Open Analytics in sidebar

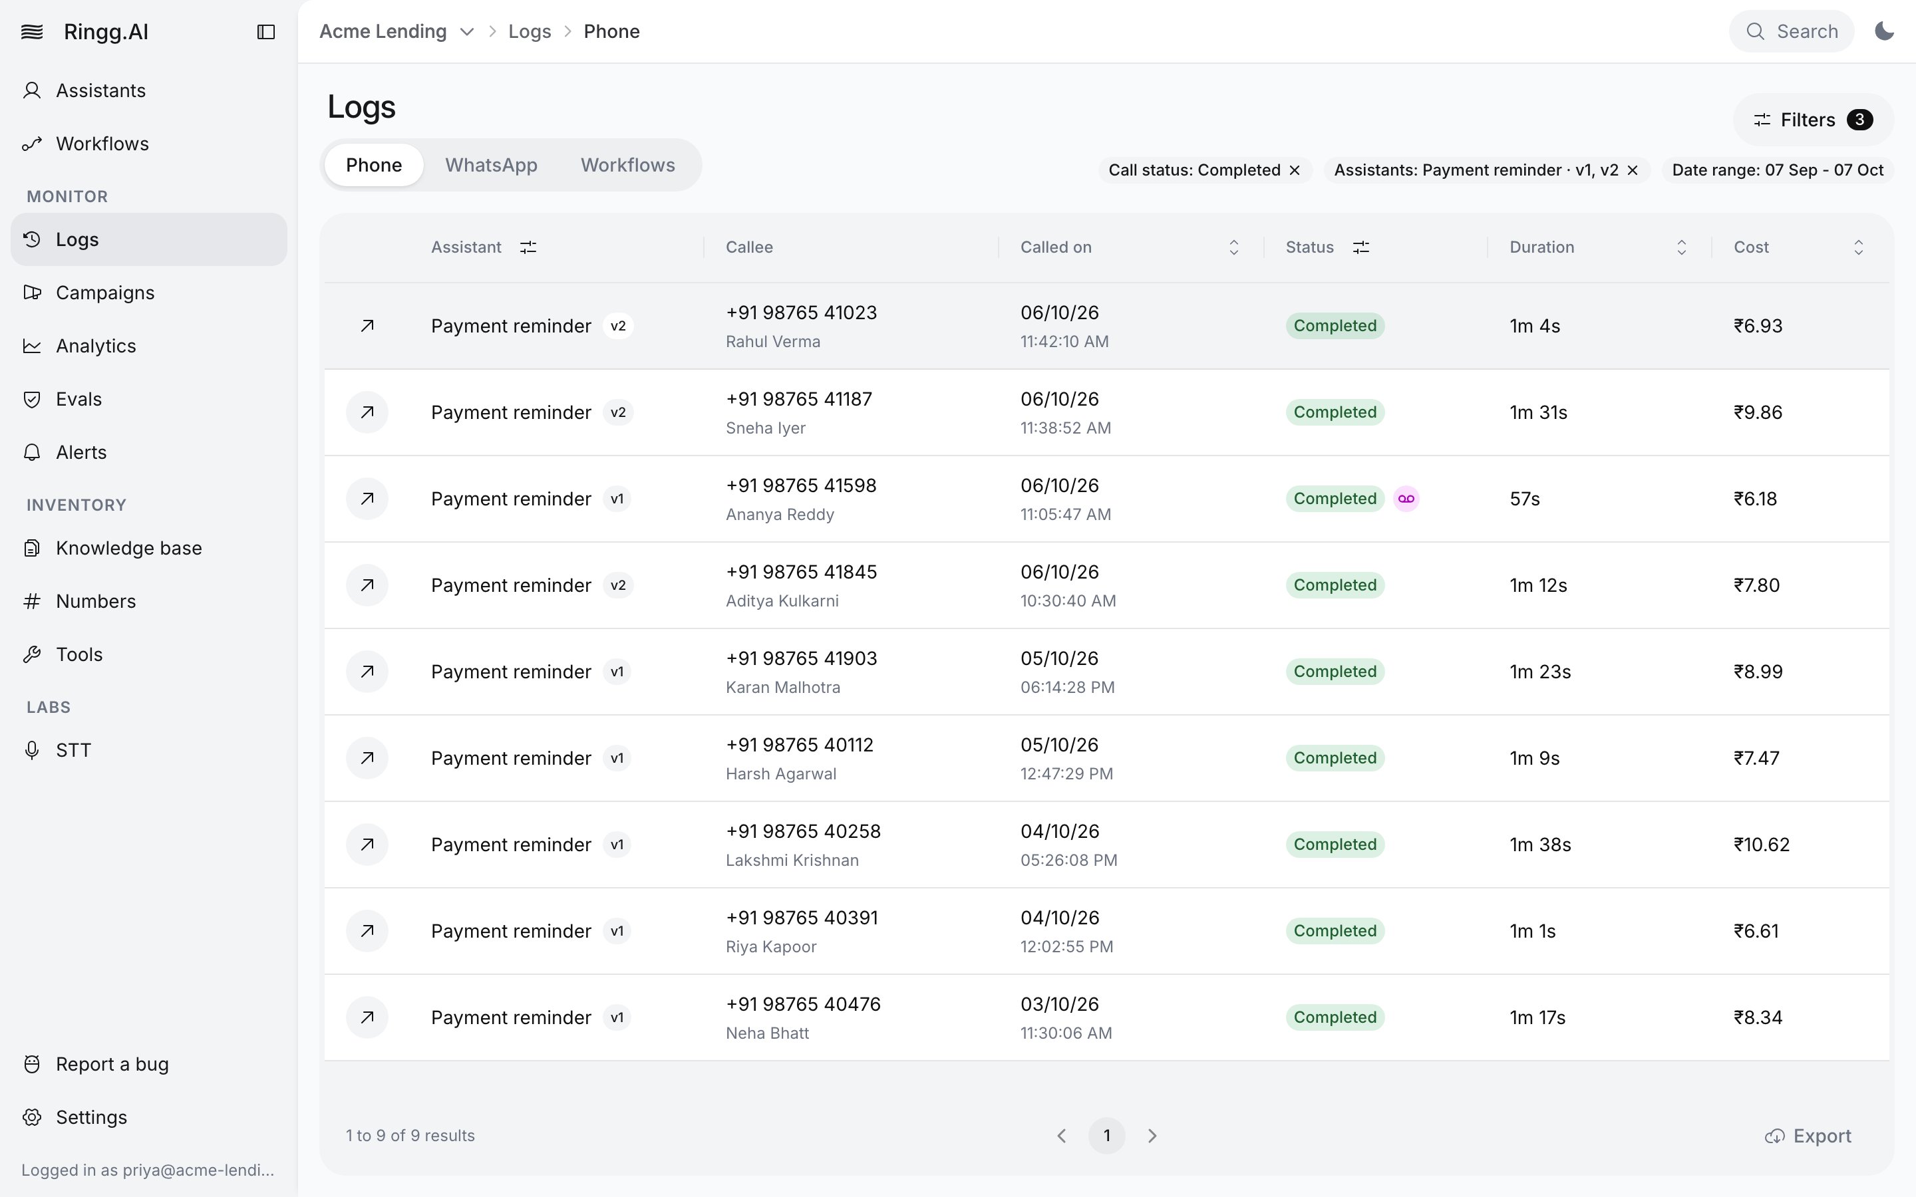[149, 345]
